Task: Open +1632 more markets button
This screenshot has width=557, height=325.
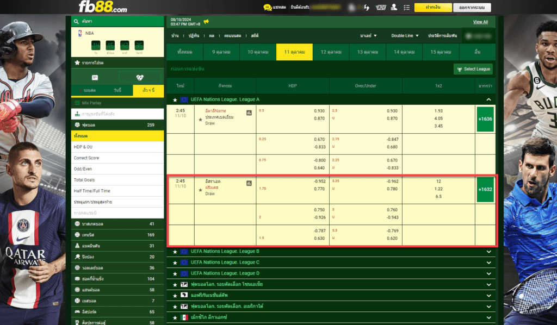Action: (485, 190)
